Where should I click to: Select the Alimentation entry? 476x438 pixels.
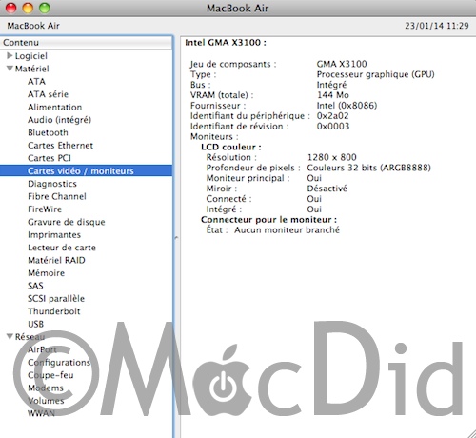54,107
